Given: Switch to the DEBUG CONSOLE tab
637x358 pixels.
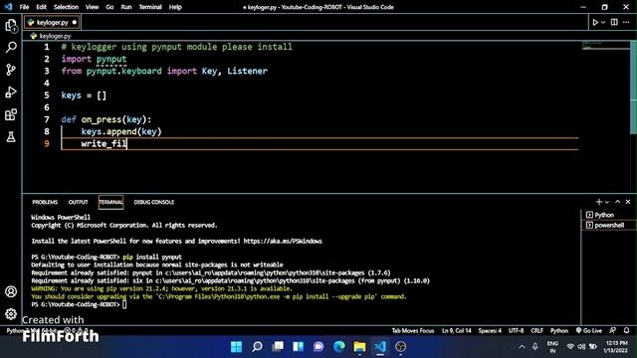Looking at the screenshot, I should click(x=154, y=202).
